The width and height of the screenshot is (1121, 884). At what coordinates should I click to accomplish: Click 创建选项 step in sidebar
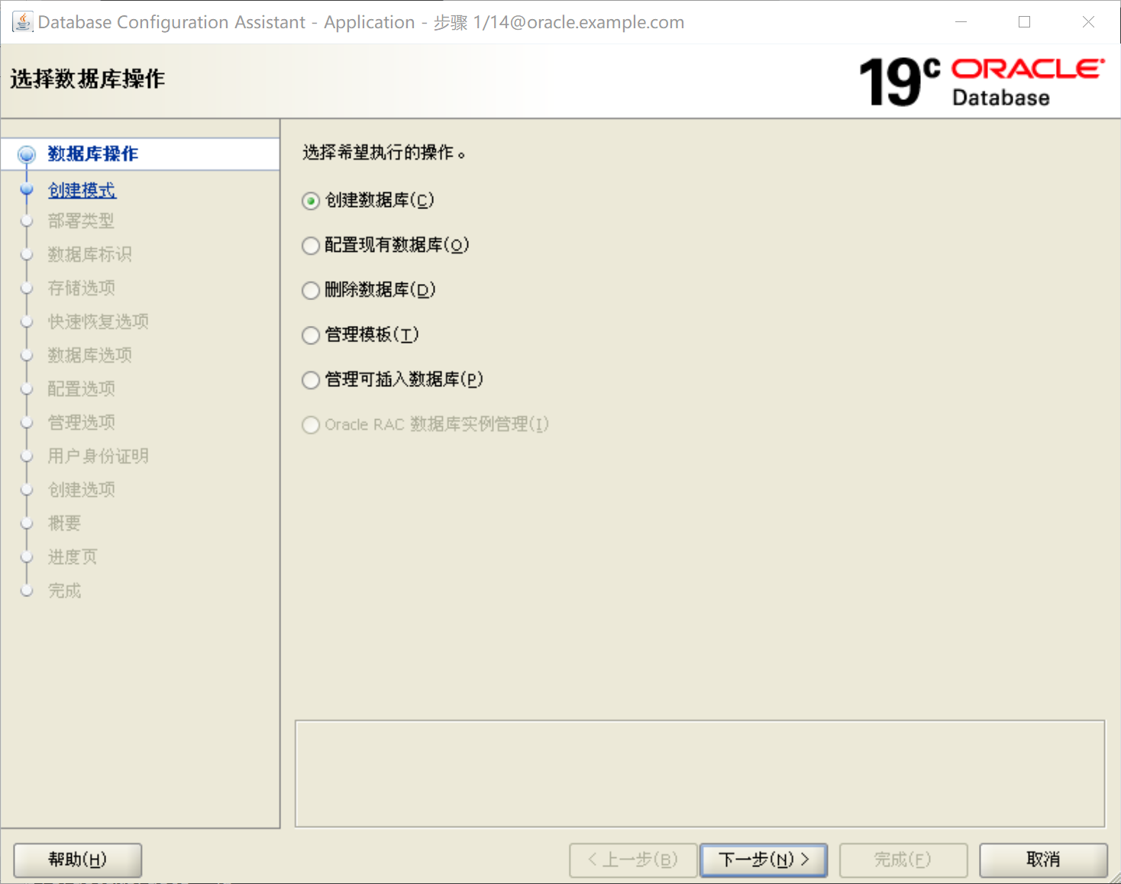(x=81, y=489)
